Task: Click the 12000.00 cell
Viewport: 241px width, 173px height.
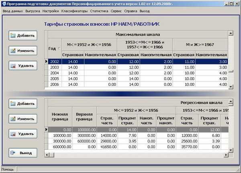Action: [187, 136]
